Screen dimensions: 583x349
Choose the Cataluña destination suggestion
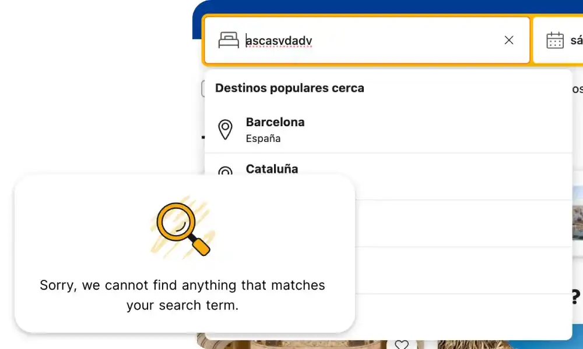click(272, 169)
